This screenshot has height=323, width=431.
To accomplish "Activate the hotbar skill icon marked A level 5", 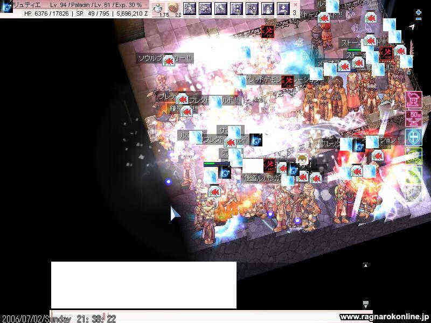I will pos(252,9).
